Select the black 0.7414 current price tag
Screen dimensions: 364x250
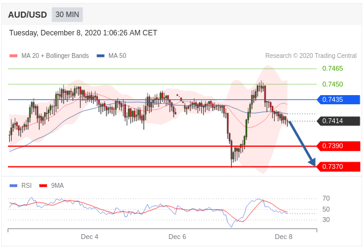click(338, 121)
